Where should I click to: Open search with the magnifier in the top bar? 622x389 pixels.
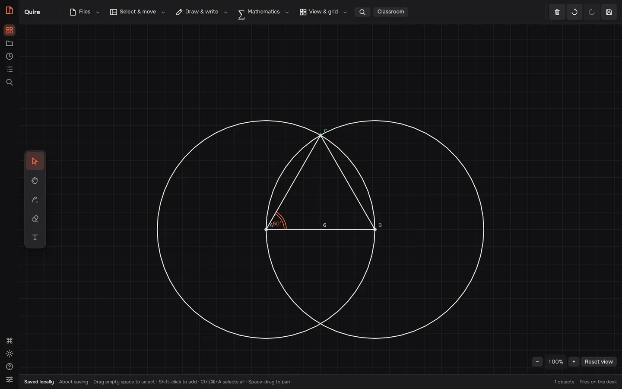coord(362,12)
